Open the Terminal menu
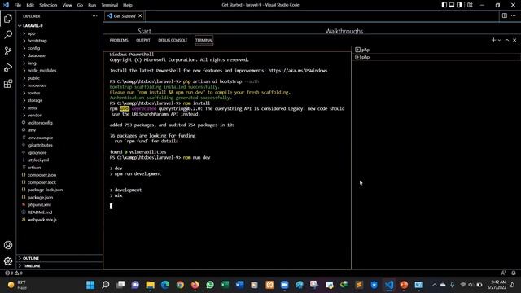 click(x=110, y=5)
